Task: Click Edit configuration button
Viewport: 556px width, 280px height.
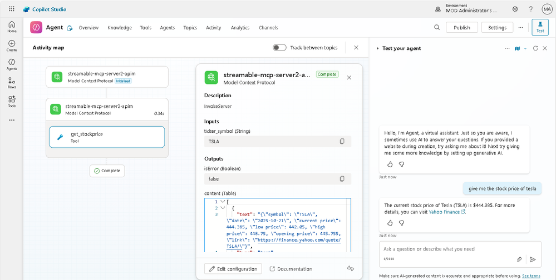Action: point(233,269)
